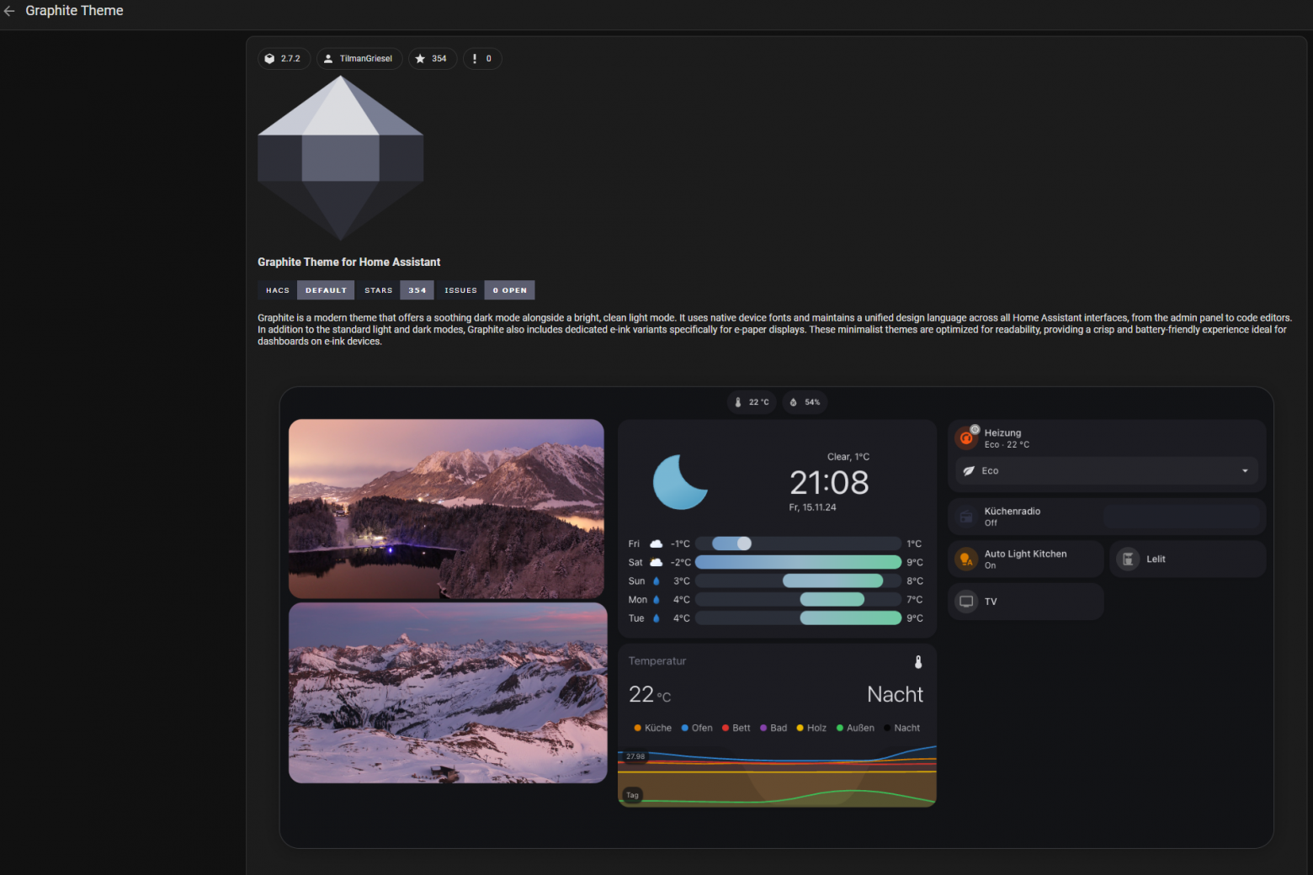The width and height of the screenshot is (1313, 875).
Task: Toggle the Auto Light Kitchen card
Action: (x=1025, y=559)
